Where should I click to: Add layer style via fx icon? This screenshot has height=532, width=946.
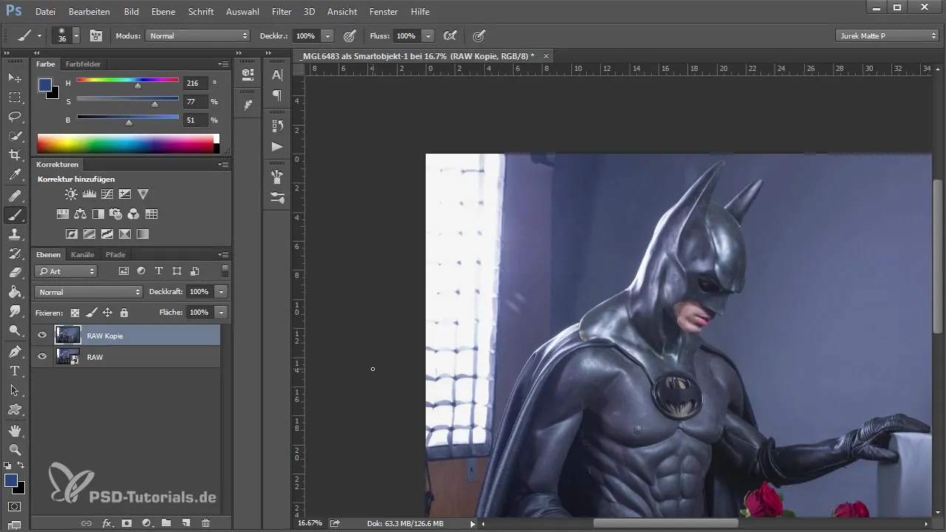click(106, 523)
